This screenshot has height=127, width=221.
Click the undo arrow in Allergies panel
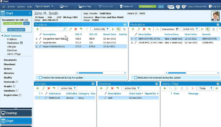(x=54, y=88)
